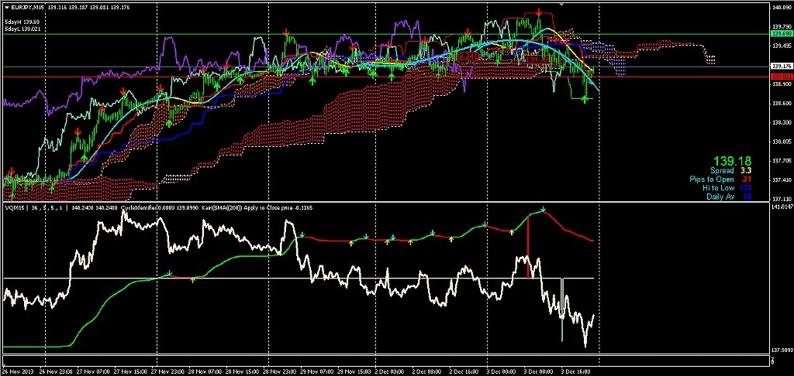Click the 139.790 price scale value

[782, 27]
